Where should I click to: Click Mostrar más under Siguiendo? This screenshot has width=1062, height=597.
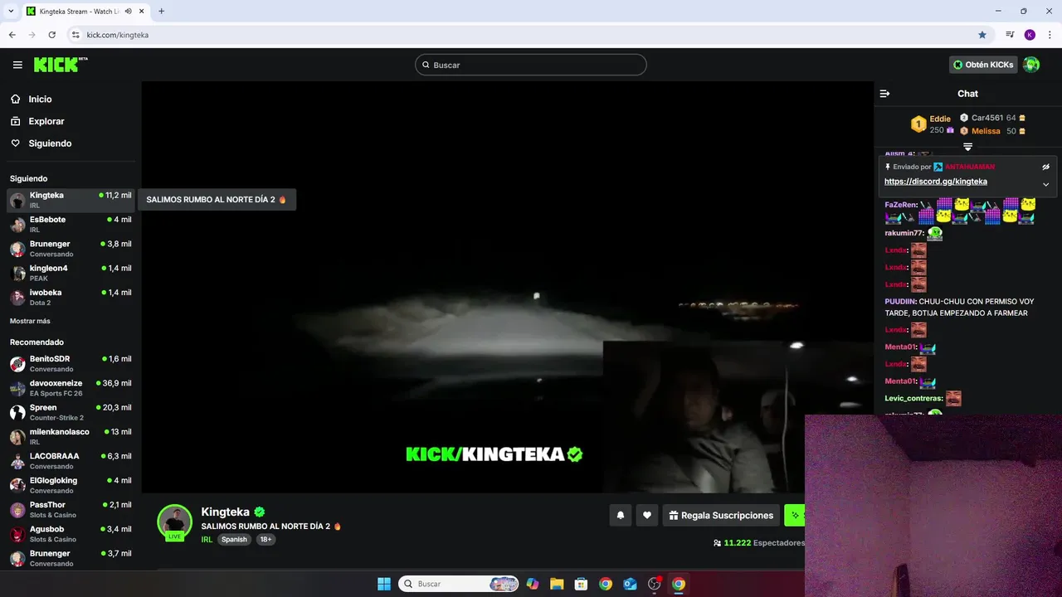pyautogui.click(x=30, y=321)
